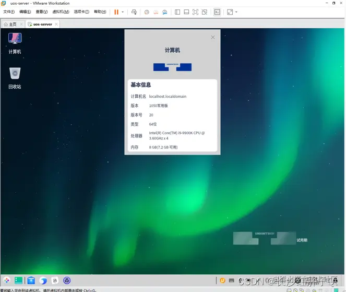This screenshot has width=346, height=292.
Task: Toggle the thumbnail bar view icon
Action: [186, 12]
